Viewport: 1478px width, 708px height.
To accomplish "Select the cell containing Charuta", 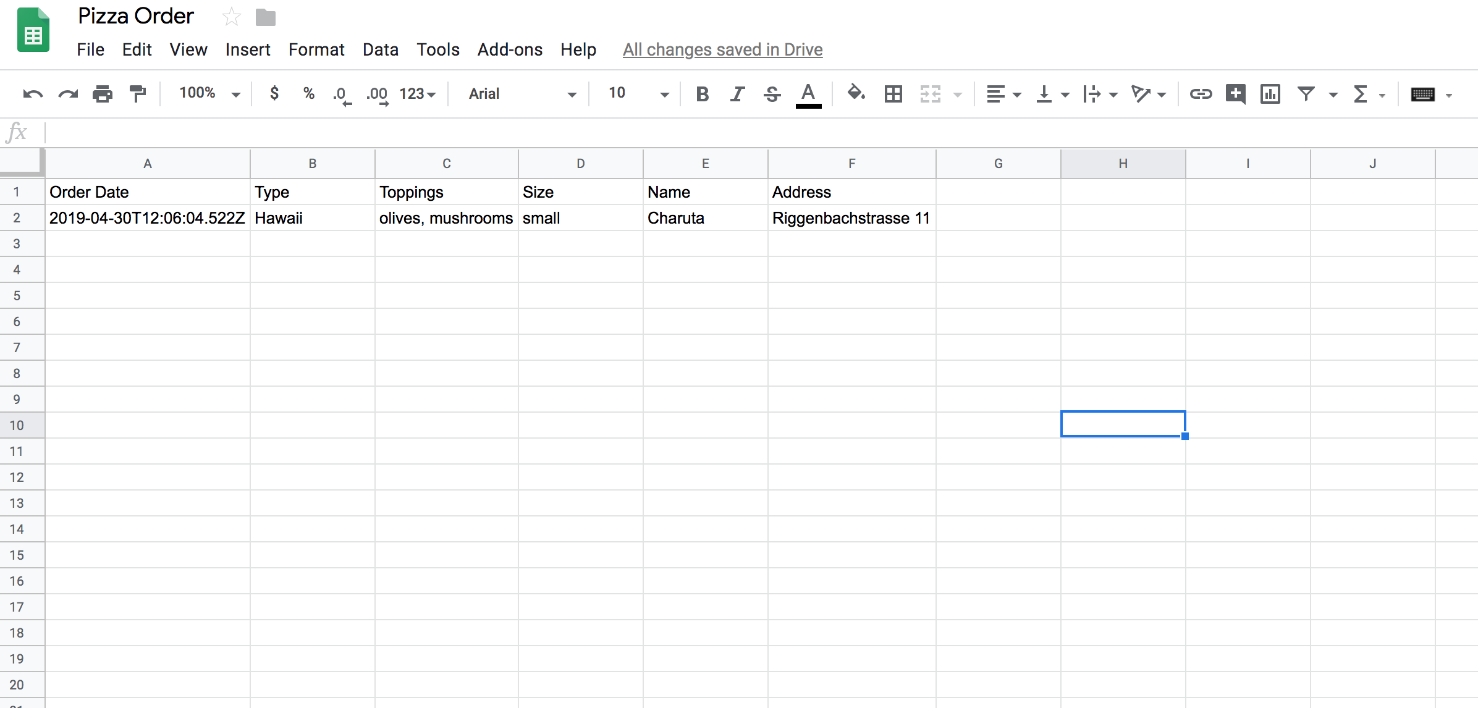I will 704,218.
